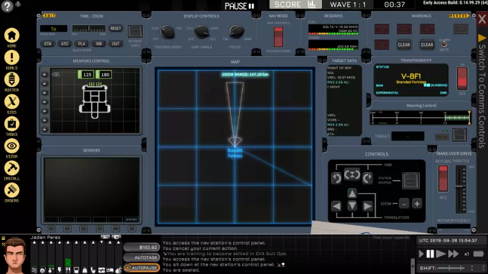
Task: Turn the Ship Labels knob
Action: click(x=201, y=32)
